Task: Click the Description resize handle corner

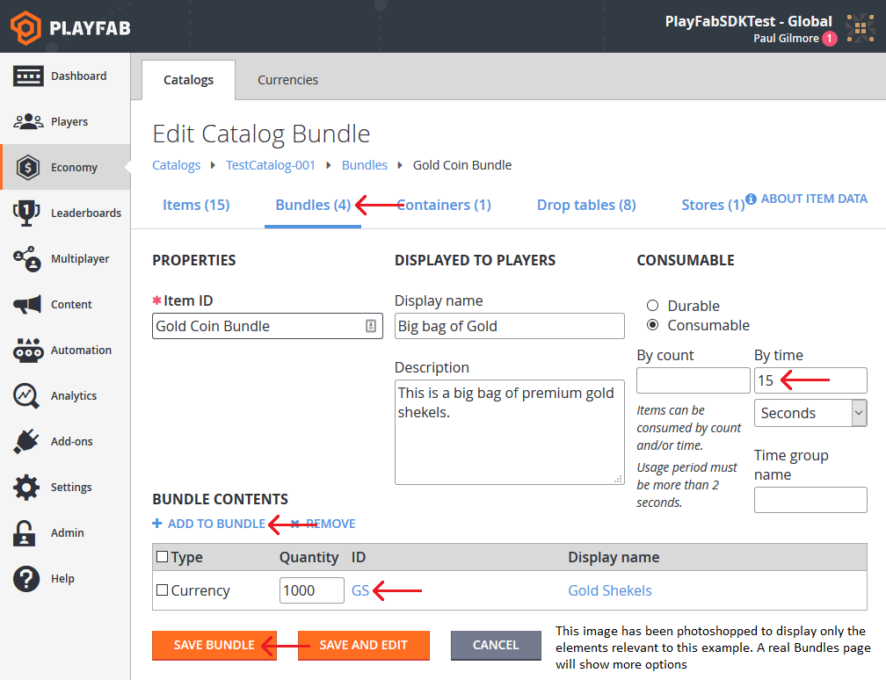Action: [618, 479]
